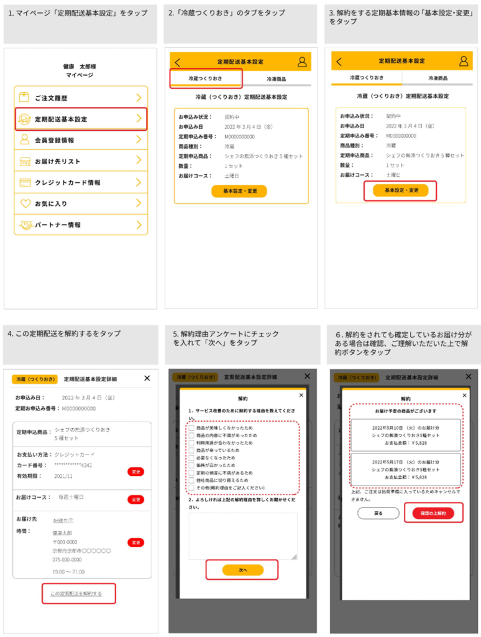This screenshot has height=637, width=481.
Task: Tap 基本設定・変更 button on step 2 screen
Action: click(x=239, y=191)
